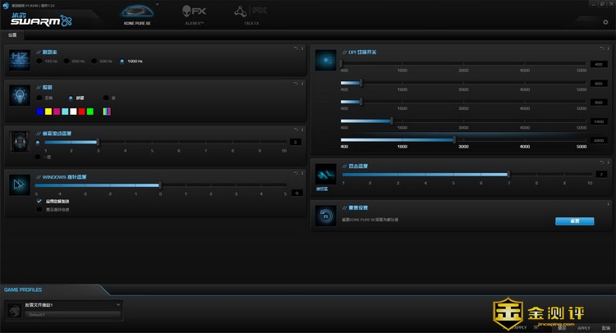This screenshot has height=333, width=616.
Task: Toggle the second checkbox under Windows pointer speed
Action: click(39, 209)
